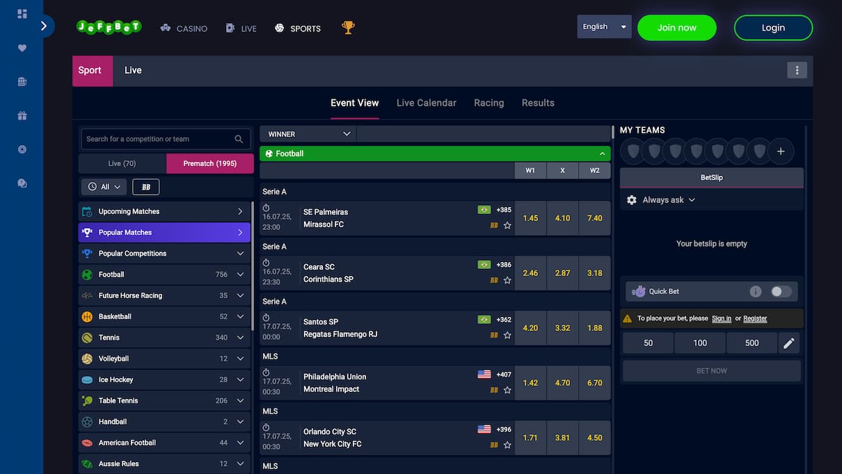The height and width of the screenshot is (474, 842).
Task: Open betslip settings gear icon
Action: coord(632,199)
